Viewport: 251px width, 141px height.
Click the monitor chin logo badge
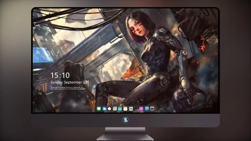coord(125,120)
